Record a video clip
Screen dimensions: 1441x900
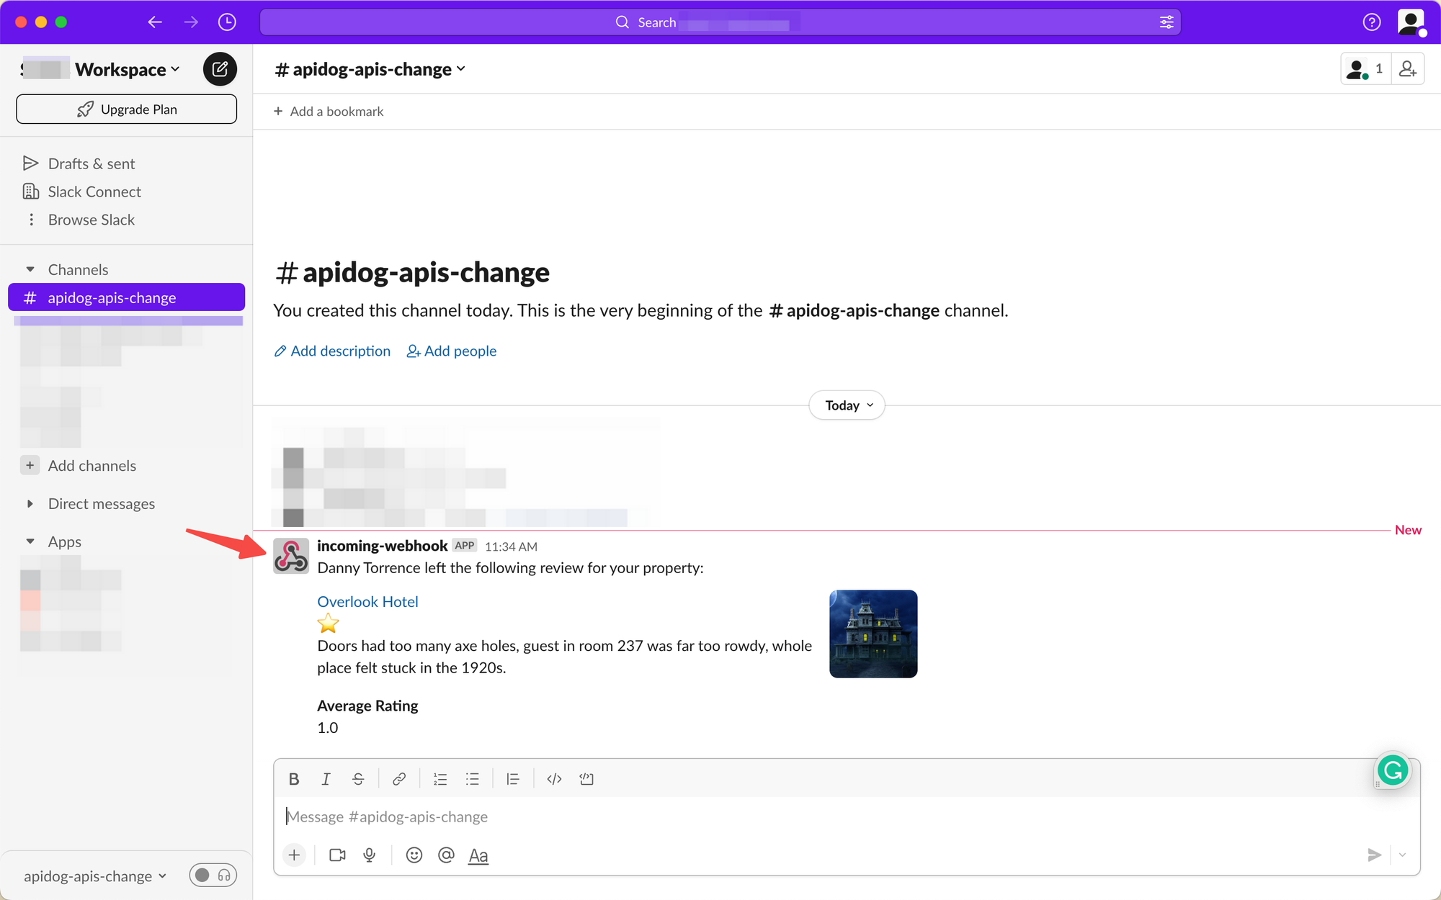point(337,855)
